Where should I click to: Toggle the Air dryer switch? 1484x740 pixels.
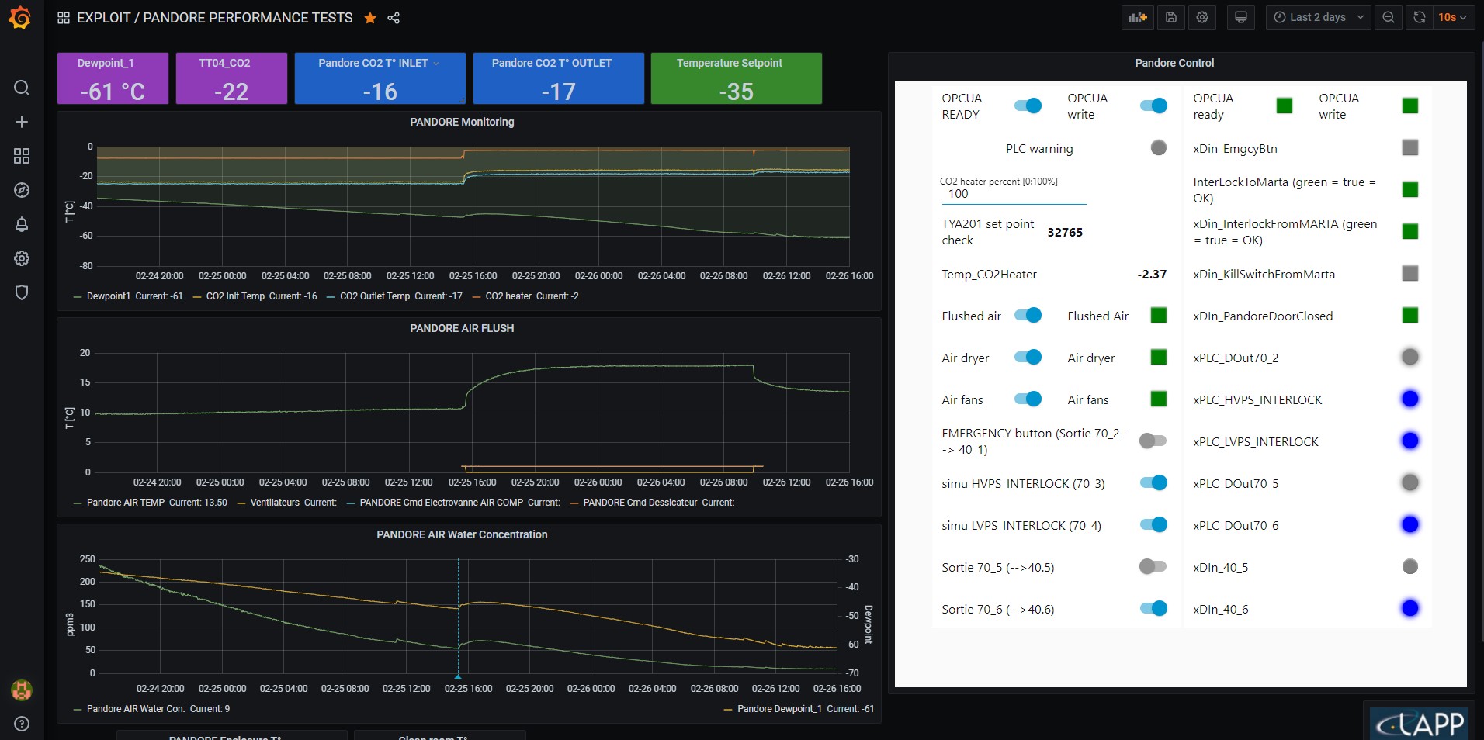tap(1028, 357)
